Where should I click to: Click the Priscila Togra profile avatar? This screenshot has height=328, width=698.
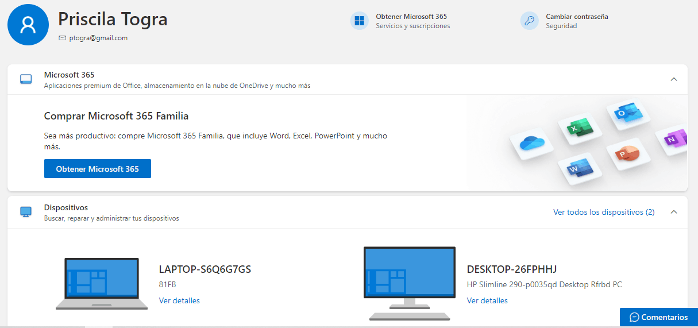28,24
